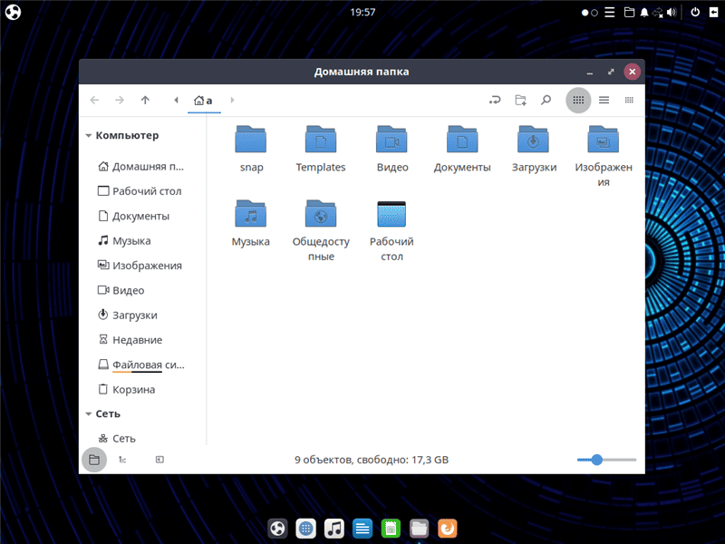Click the left path-bar scroll arrow
Image resolution: width=725 pixels, height=544 pixels.
click(x=176, y=100)
